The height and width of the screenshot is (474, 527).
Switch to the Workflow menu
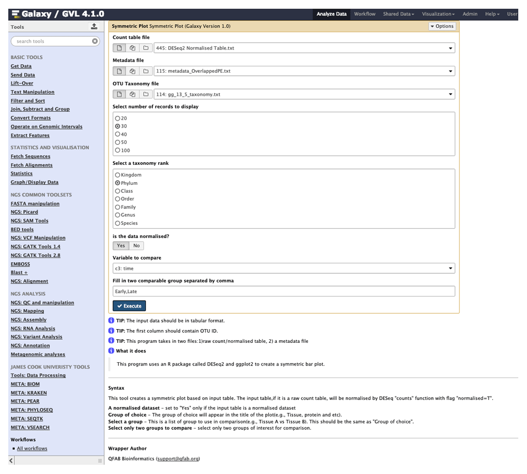pyautogui.click(x=364, y=14)
